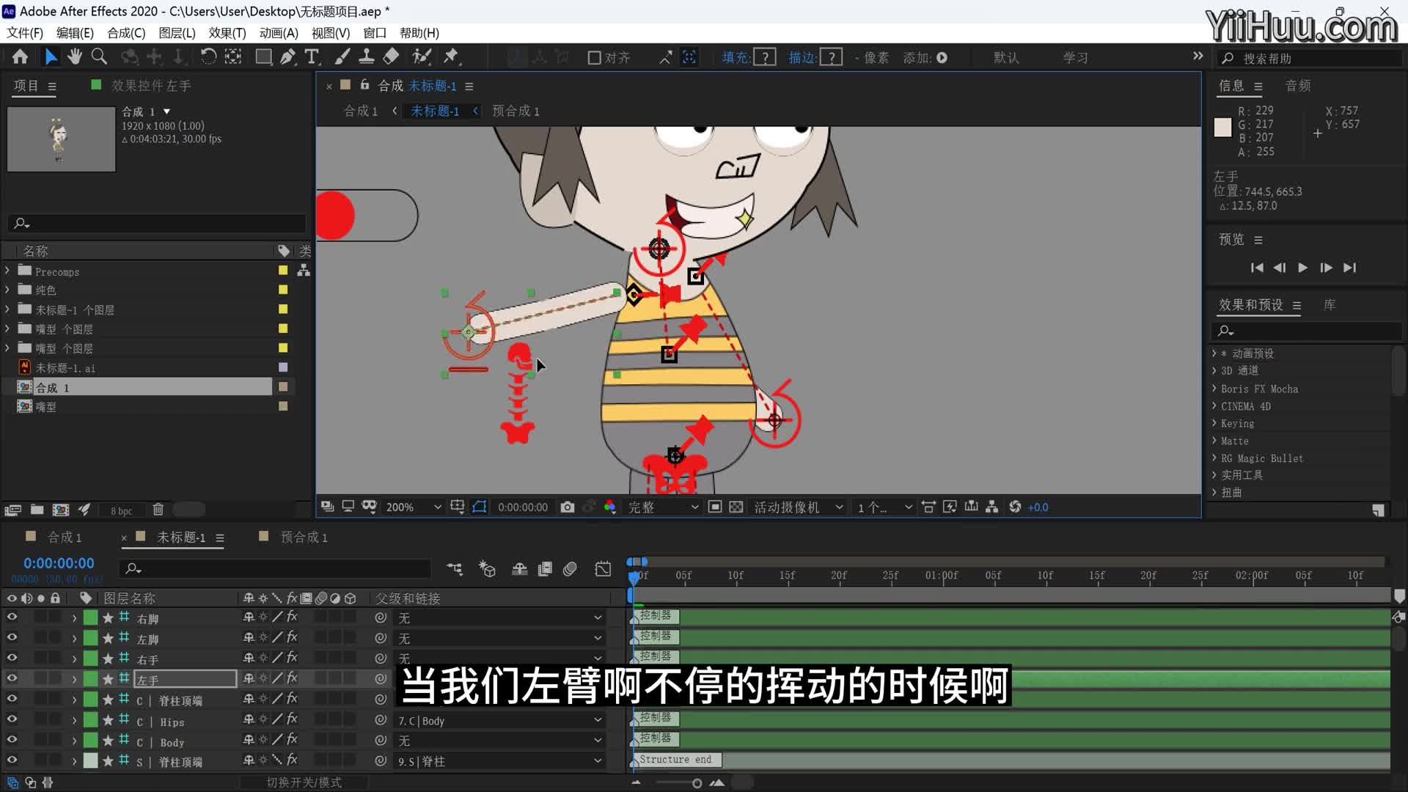The width and height of the screenshot is (1408, 792).
Task: Click the 学习 workspace link
Action: tap(1075, 57)
